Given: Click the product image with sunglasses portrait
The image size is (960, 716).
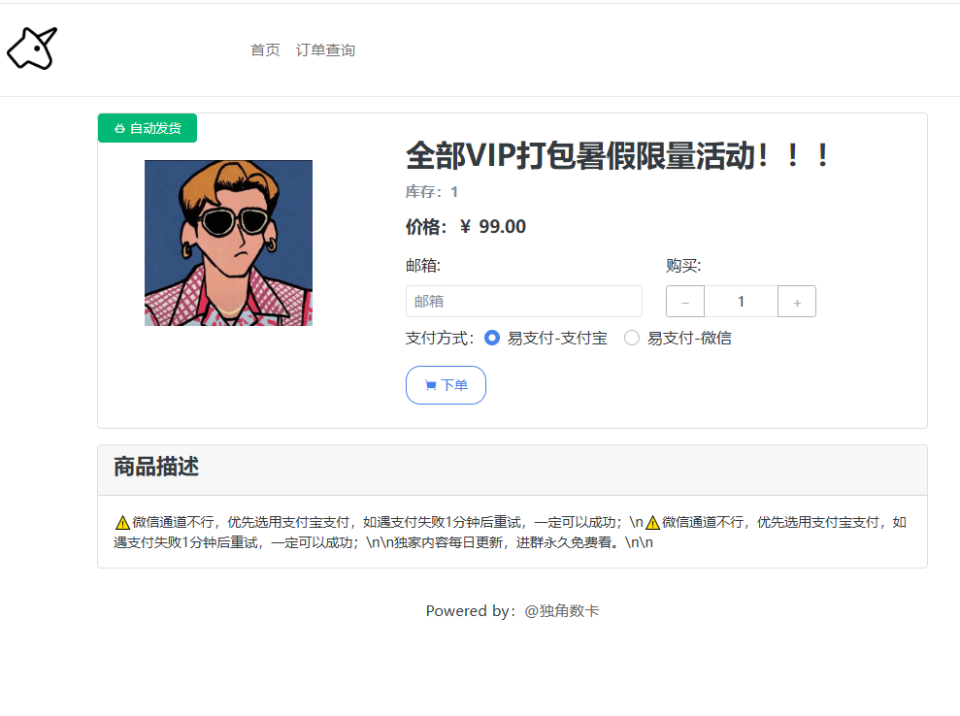Looking at the screenshot, I should (x=228, y=243).
